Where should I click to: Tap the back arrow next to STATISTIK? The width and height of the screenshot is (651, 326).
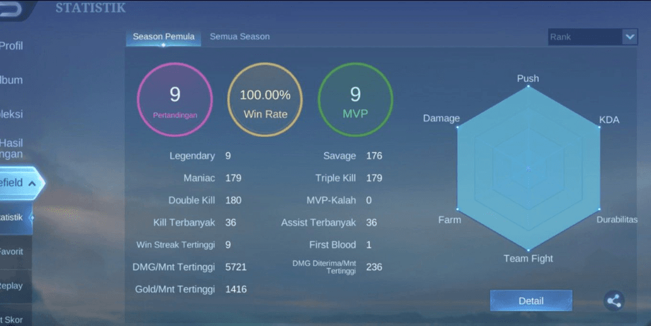(x=10, y=9)
